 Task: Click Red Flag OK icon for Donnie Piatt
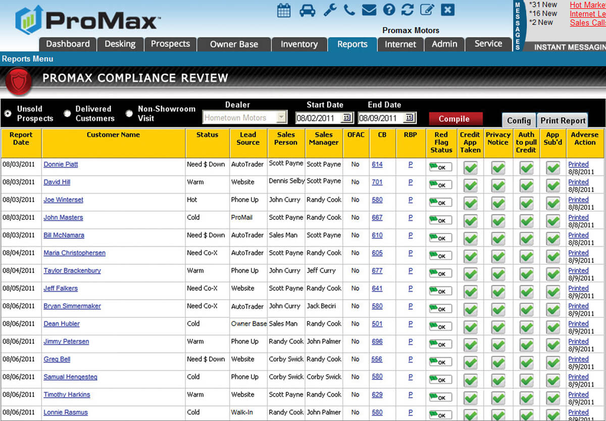coord(440,167)
